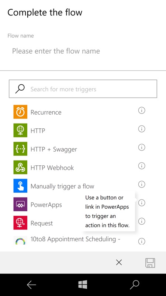The height and width of the screenshot is (296, 166).
Task: View info for HTTP Webhook trigger
Action: tap(142, 166)
